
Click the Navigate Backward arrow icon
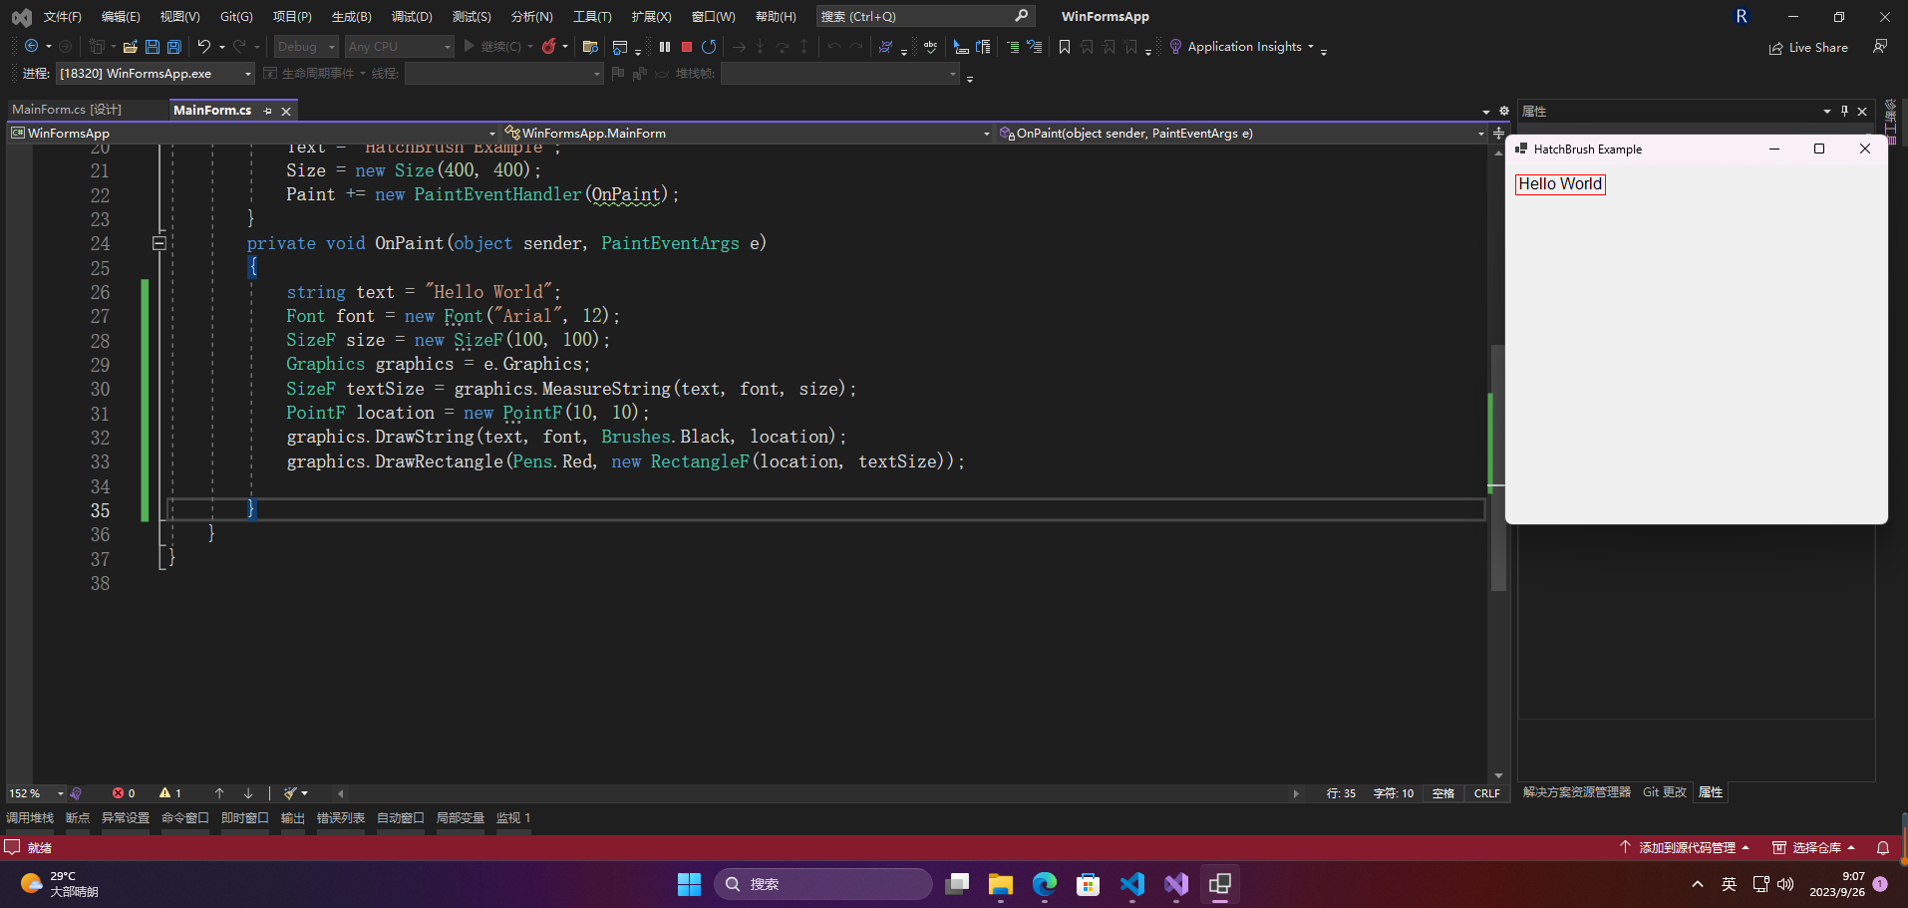[31, 46]
